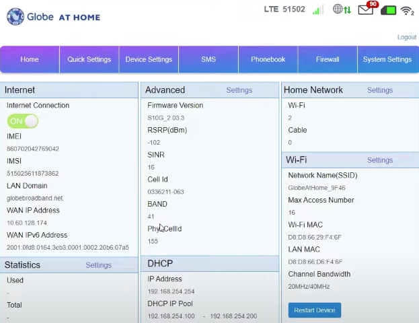Open Settings link in Statistics panel

coord(98,265)
